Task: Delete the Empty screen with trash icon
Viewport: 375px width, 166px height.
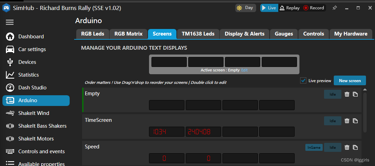Action: click(347, 94)
